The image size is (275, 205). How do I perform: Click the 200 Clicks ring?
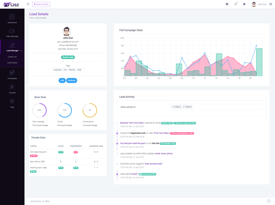click(65, 110)
